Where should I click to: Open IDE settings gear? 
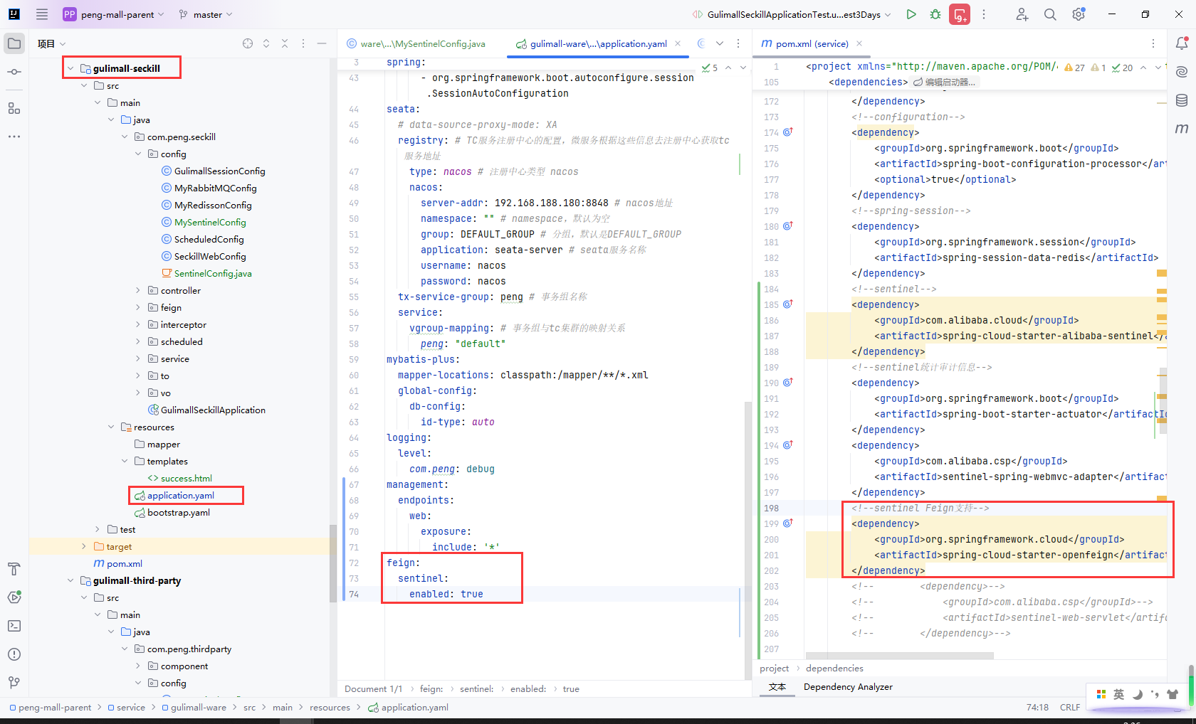click(x=1079, y=14)
